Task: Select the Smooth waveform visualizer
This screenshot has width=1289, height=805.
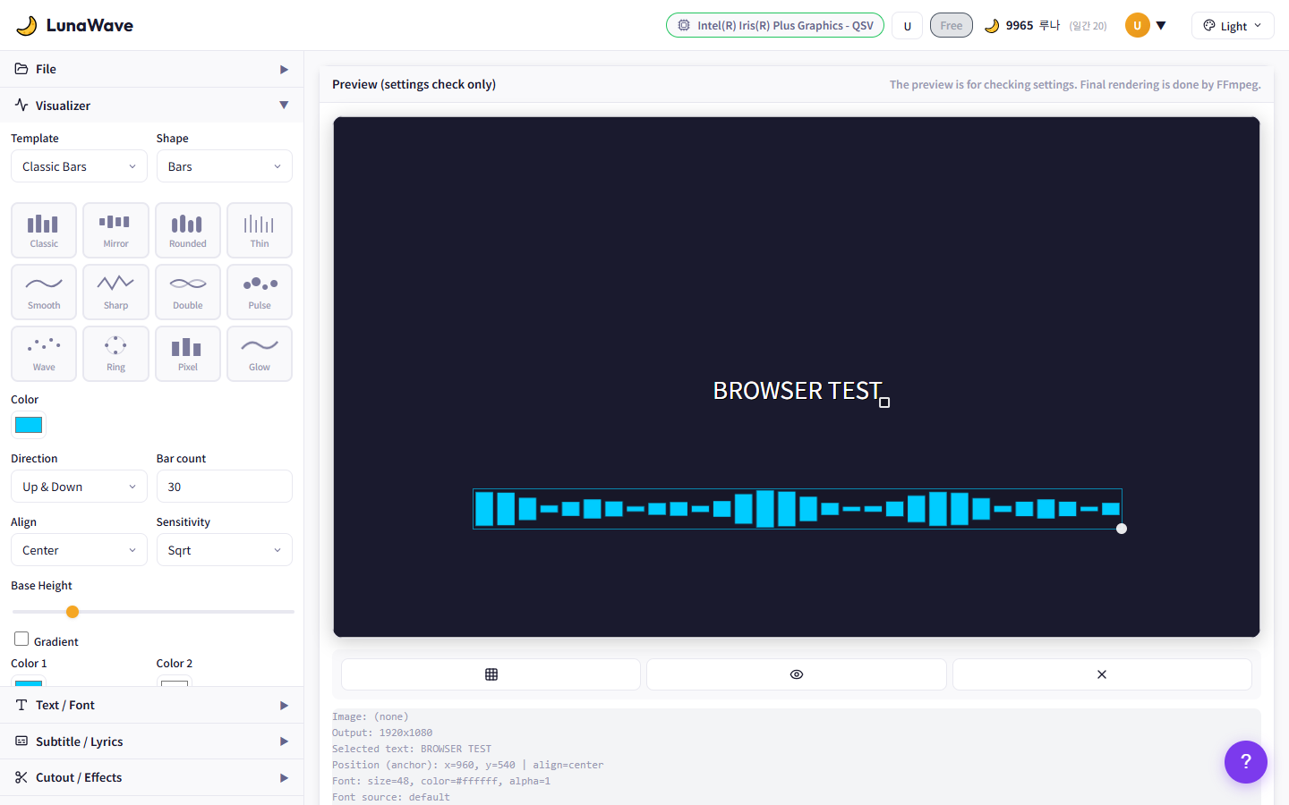Action: [x=43, y=292]
